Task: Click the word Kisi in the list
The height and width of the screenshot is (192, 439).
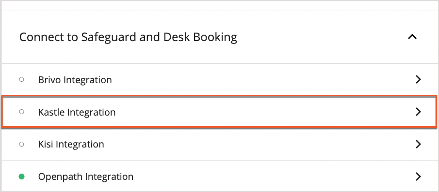Action: [x=46, y=145]
